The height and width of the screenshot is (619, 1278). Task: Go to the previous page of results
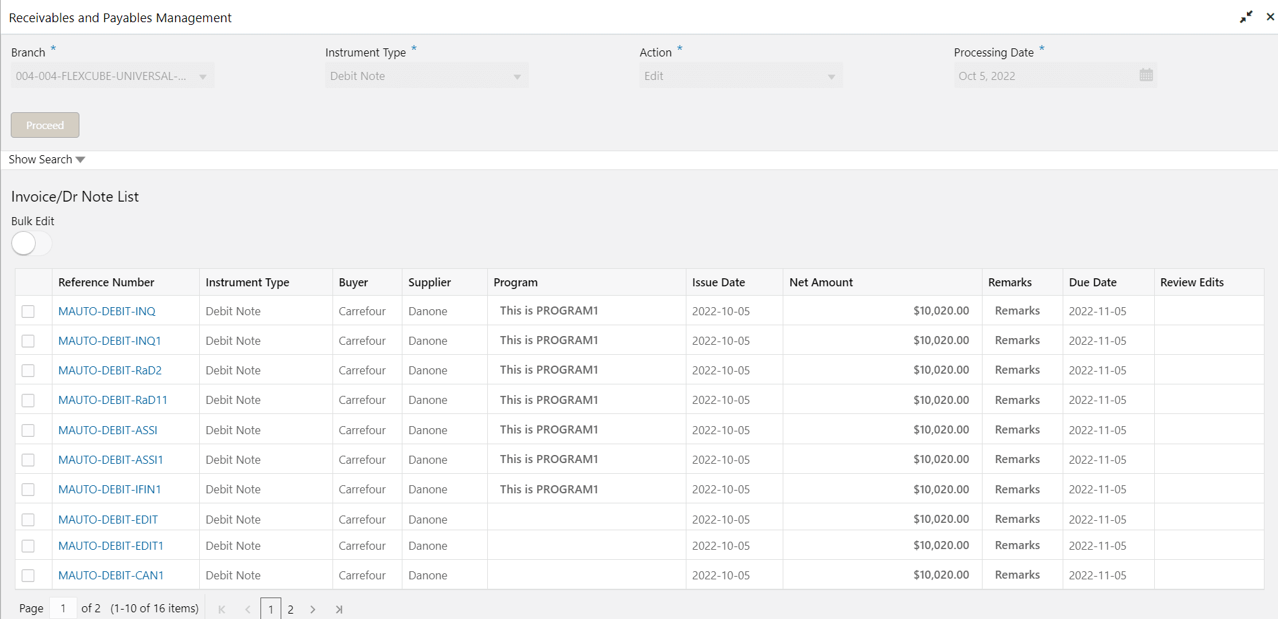point(248,609)
